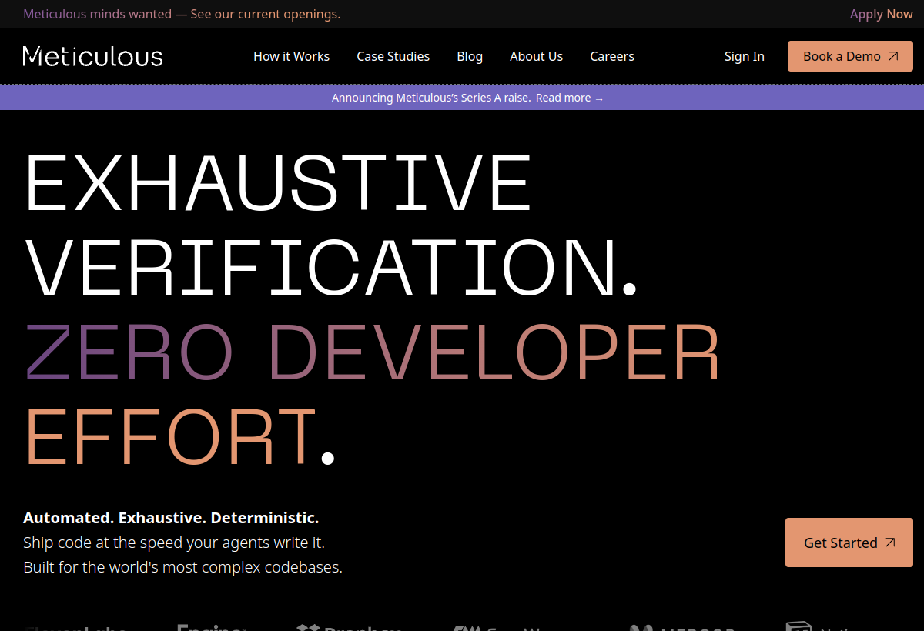This screenshot has width=924, height=631.
Task: Click the Get Started button
Action: (x=849, y=543)
